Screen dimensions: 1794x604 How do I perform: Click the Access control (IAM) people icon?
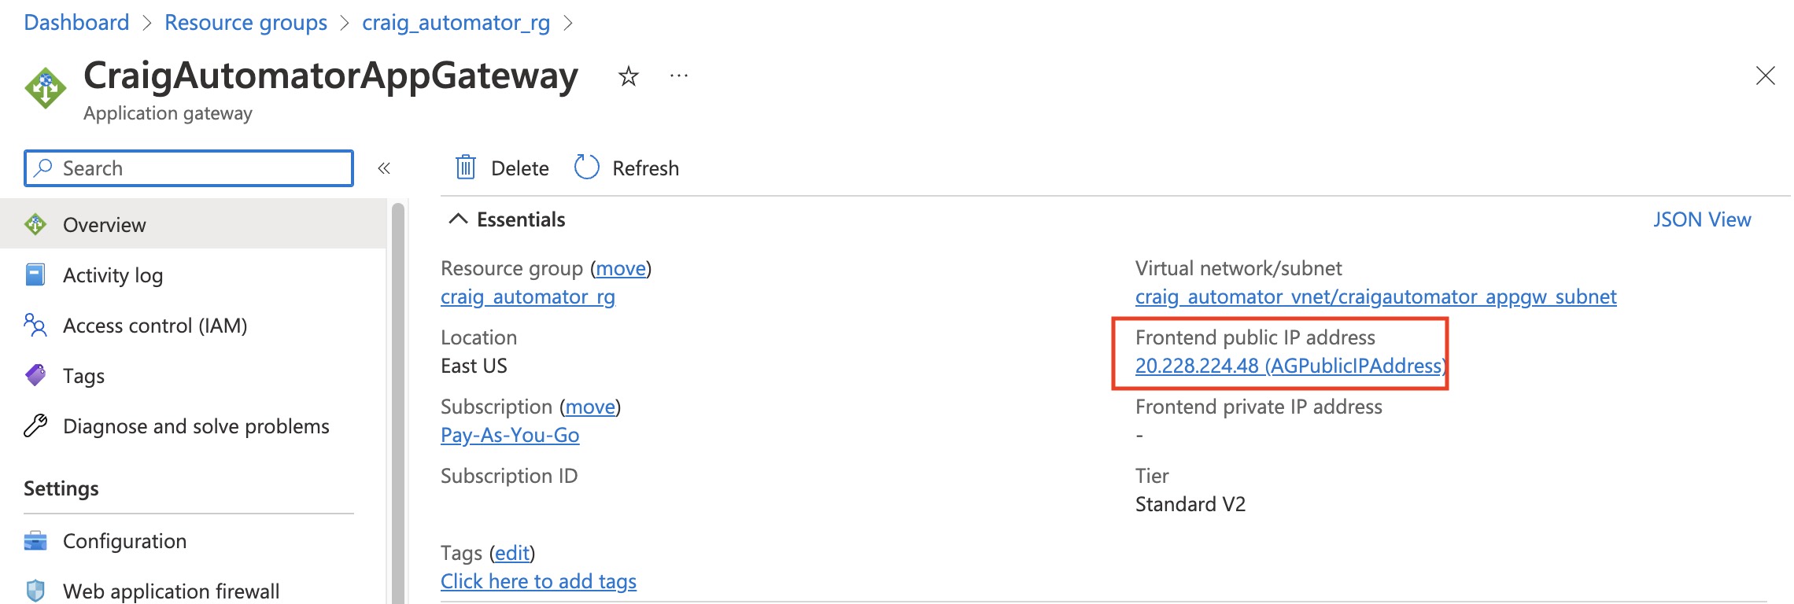coord(35,326)
